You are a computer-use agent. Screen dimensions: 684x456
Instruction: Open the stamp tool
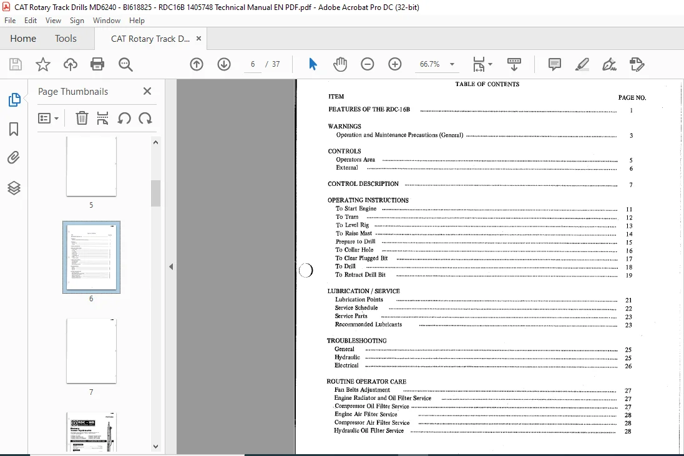pyautogui.click(x=637, y=64)
